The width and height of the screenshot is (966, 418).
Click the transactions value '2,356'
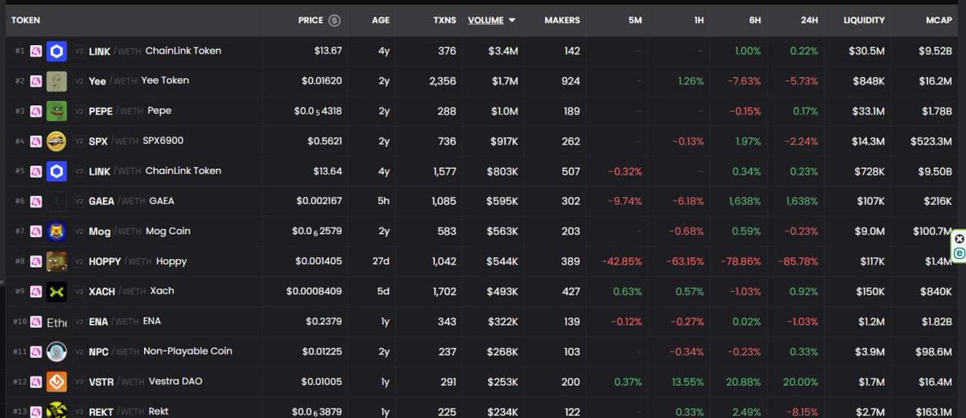coord(443,81)
